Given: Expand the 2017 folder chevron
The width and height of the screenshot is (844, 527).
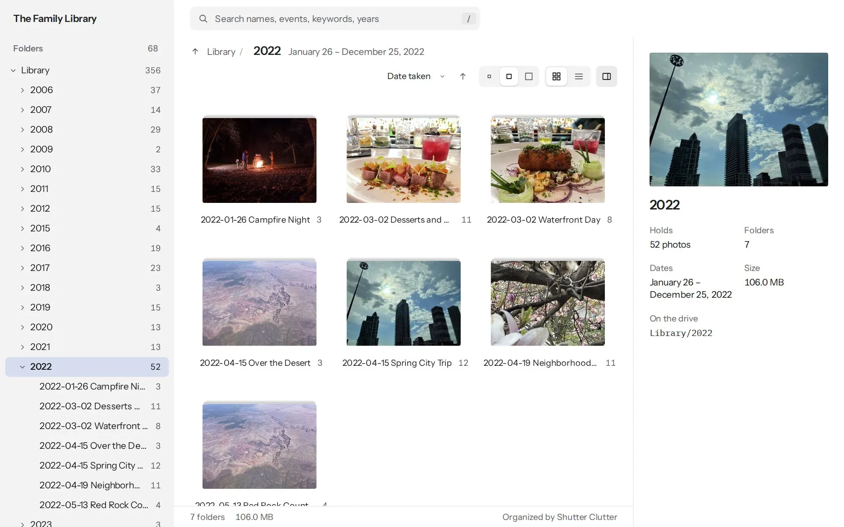Looking at the screenshot, I should coord(22,268).
